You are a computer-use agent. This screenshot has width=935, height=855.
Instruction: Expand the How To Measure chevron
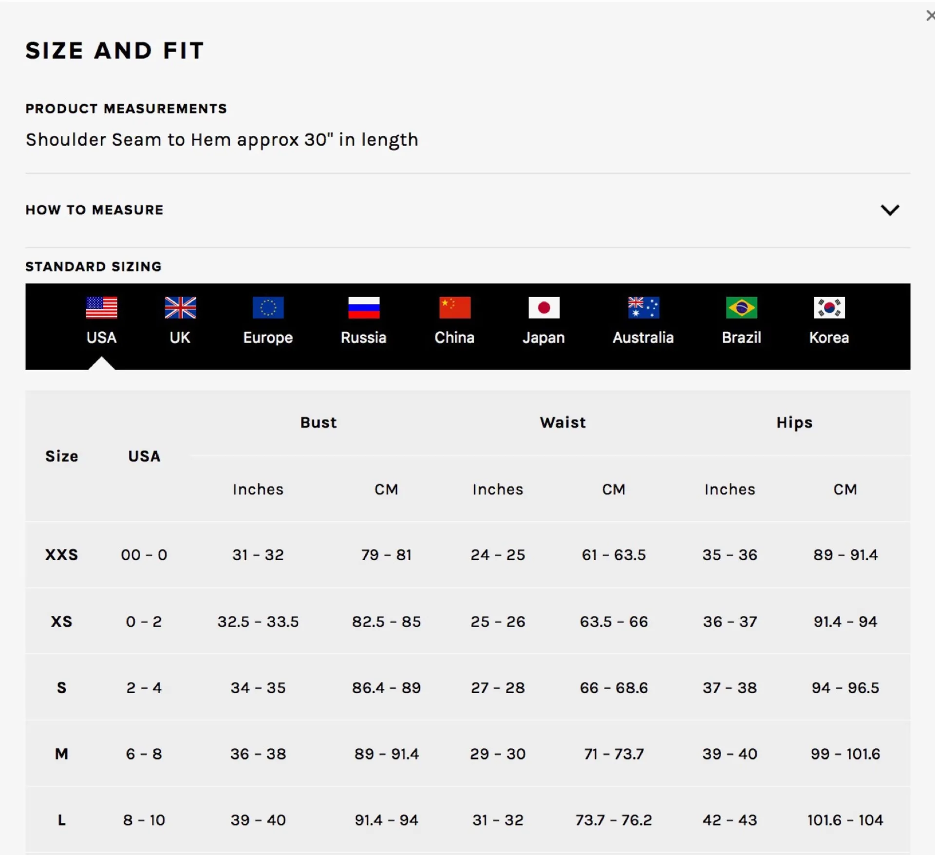890,210
